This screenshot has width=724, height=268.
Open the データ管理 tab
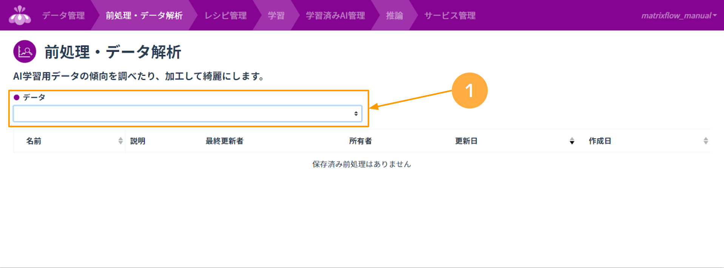coord(63,15)
